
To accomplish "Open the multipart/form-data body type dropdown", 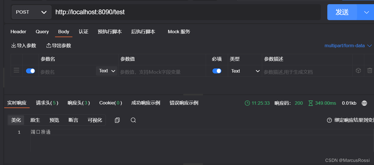I will pyautogui.click(x=348, y=46).
